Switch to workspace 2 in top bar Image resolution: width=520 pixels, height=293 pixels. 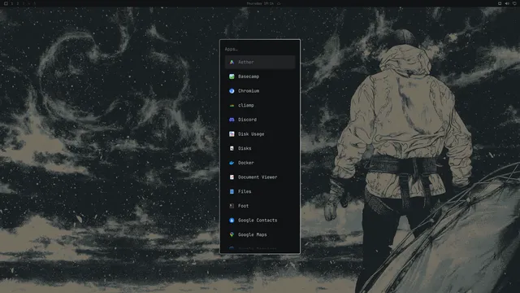coord(18,3)
